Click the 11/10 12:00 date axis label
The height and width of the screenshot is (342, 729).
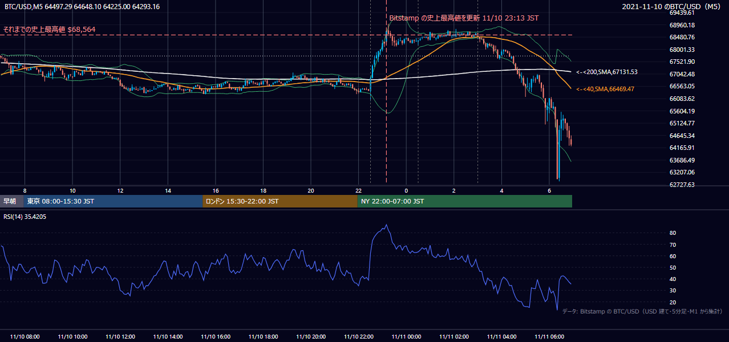click(120, 337)
